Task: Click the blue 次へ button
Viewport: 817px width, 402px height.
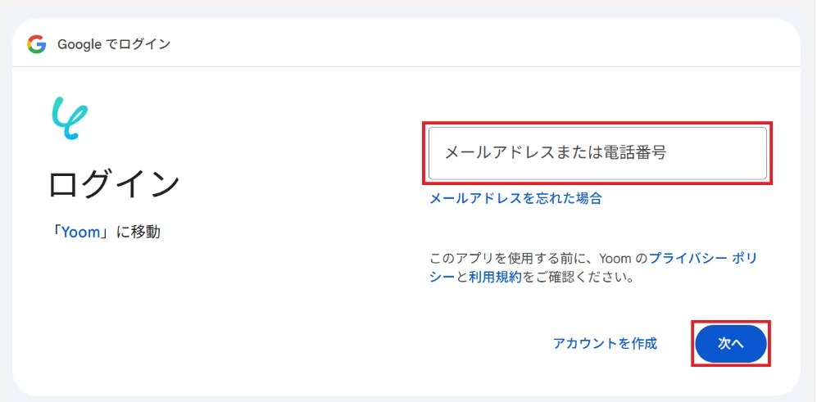Action: (x=730, y=344)
